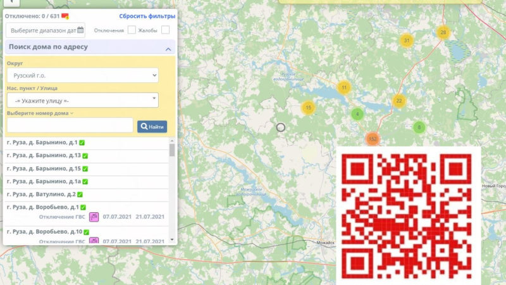Collapse the 'Поиск дома по адресу' section

point(168,48)
